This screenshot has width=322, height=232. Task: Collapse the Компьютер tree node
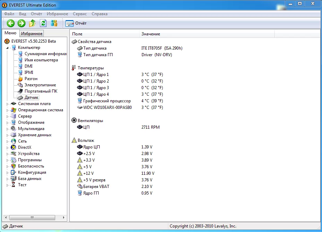(x=8, y=48)
